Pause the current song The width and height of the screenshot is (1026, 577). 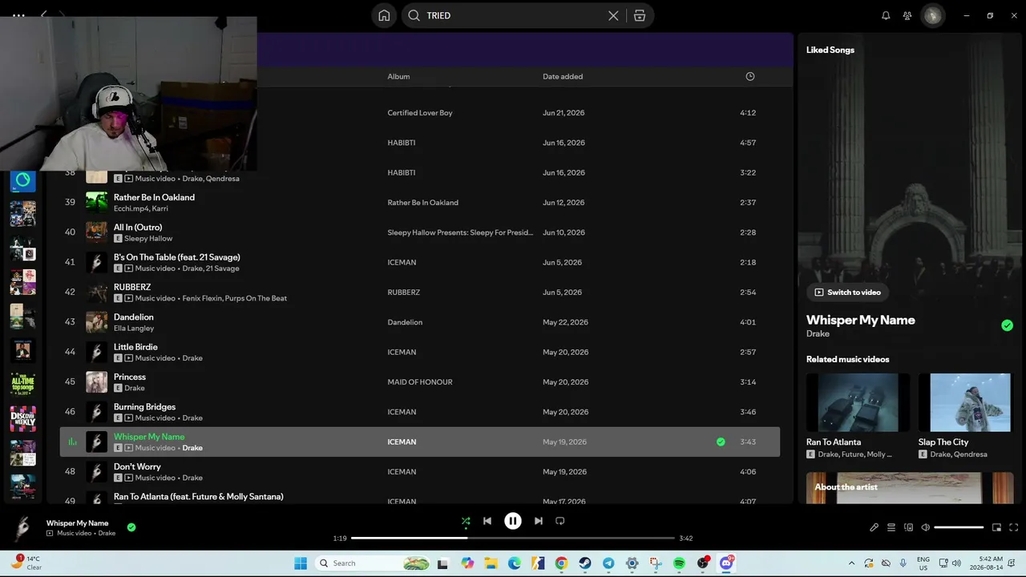tap(513, 521)
